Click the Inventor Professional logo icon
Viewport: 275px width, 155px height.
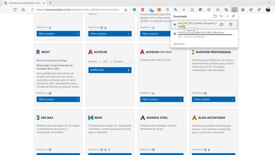tap(193, 52)
